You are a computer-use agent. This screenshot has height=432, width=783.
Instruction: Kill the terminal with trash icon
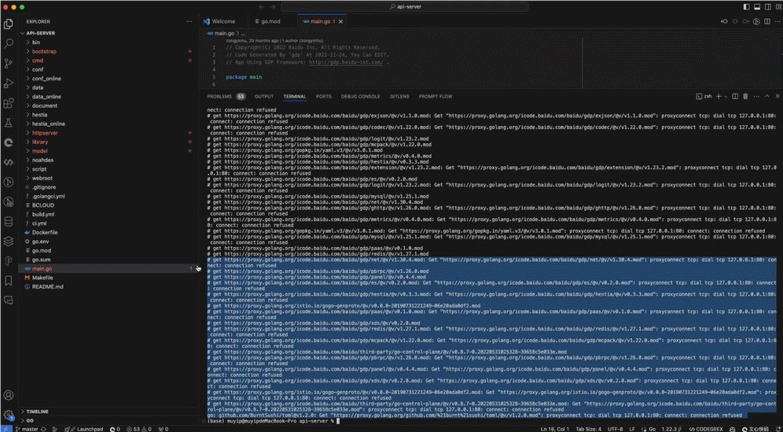point(745,96)
